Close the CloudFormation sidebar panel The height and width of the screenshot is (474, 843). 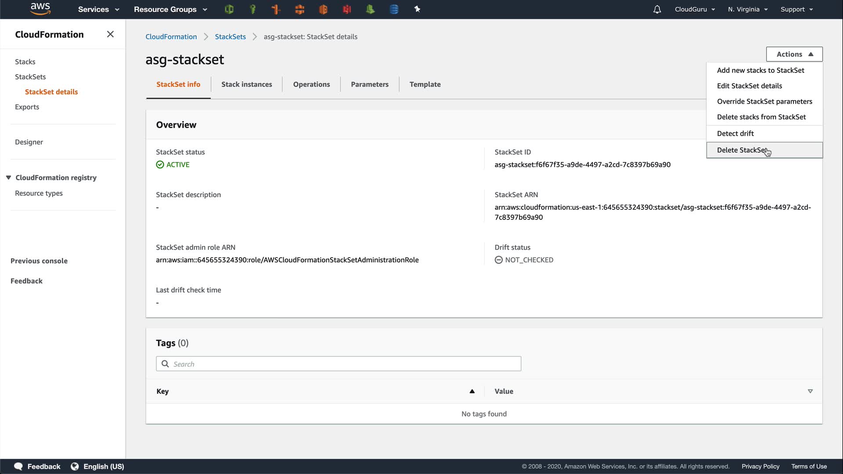(x=110, y=34)
